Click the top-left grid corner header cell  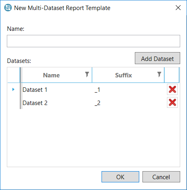(14, 75)
